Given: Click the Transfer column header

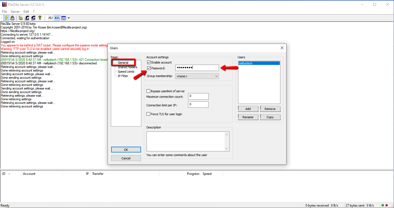Looking at the screenshot, I should (x=125, y=174).
